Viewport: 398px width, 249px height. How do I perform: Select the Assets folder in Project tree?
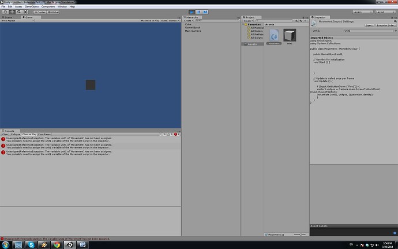pos(252,44)
